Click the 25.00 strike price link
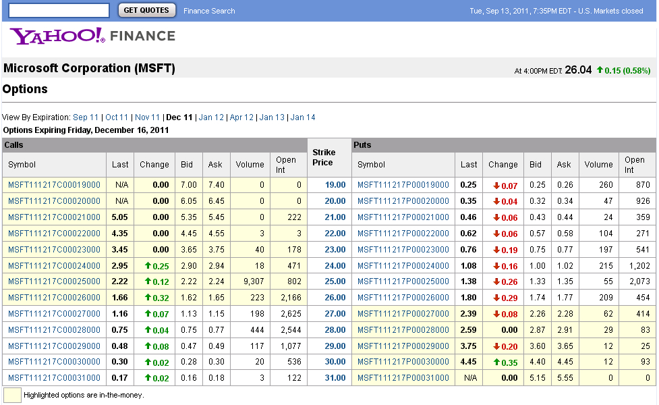The height and width of the screenshot is (405, 659). pos(335,281)
